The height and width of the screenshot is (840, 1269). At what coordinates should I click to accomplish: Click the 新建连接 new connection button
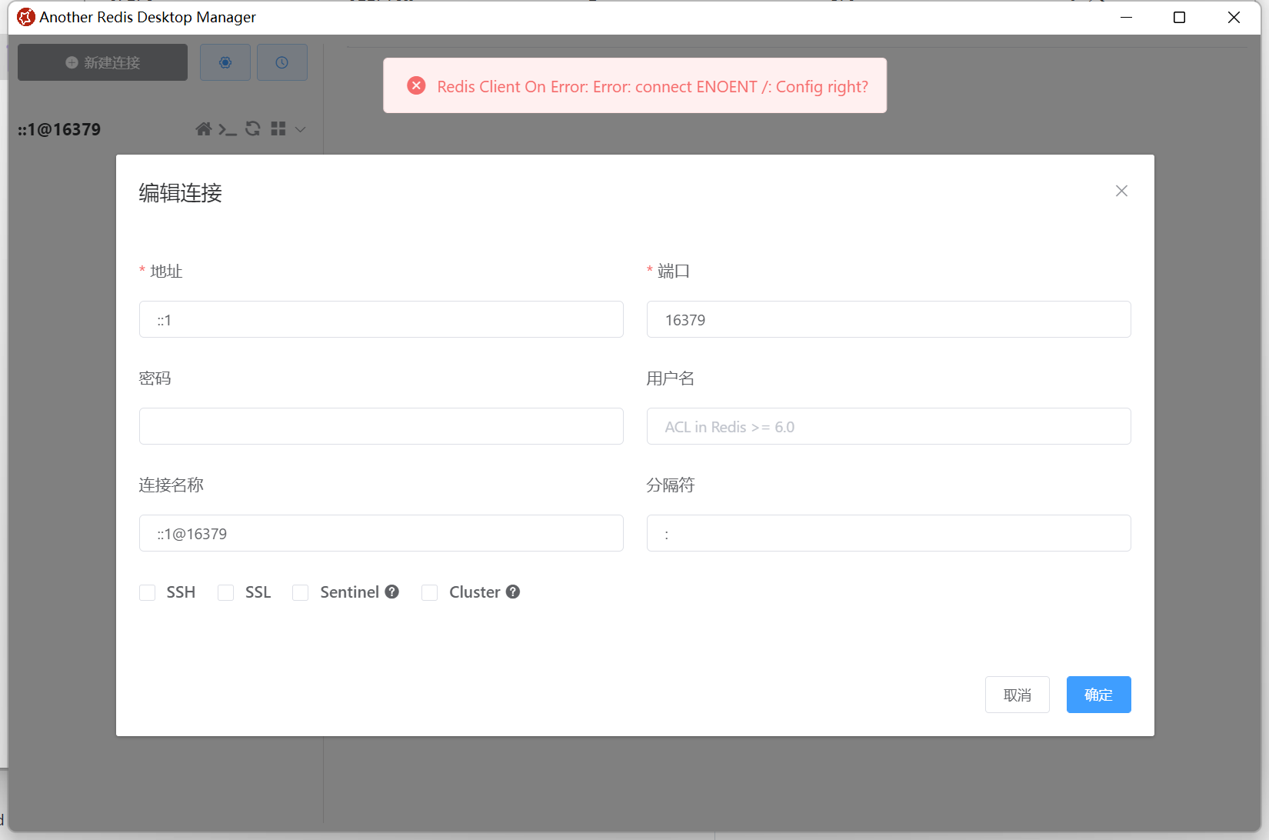pyautogui.click(x=102, y=62)
